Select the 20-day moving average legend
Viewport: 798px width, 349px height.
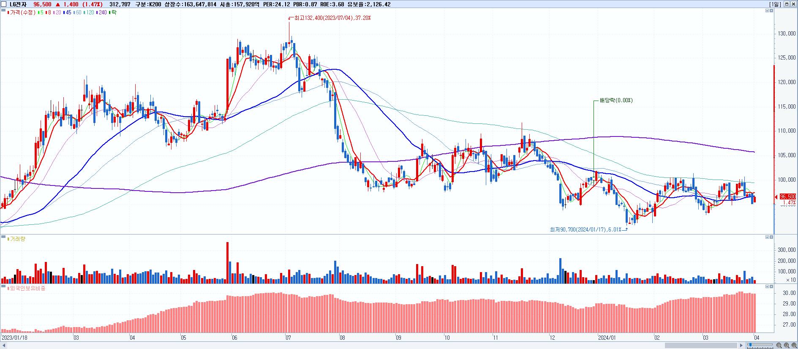[57, 13]
